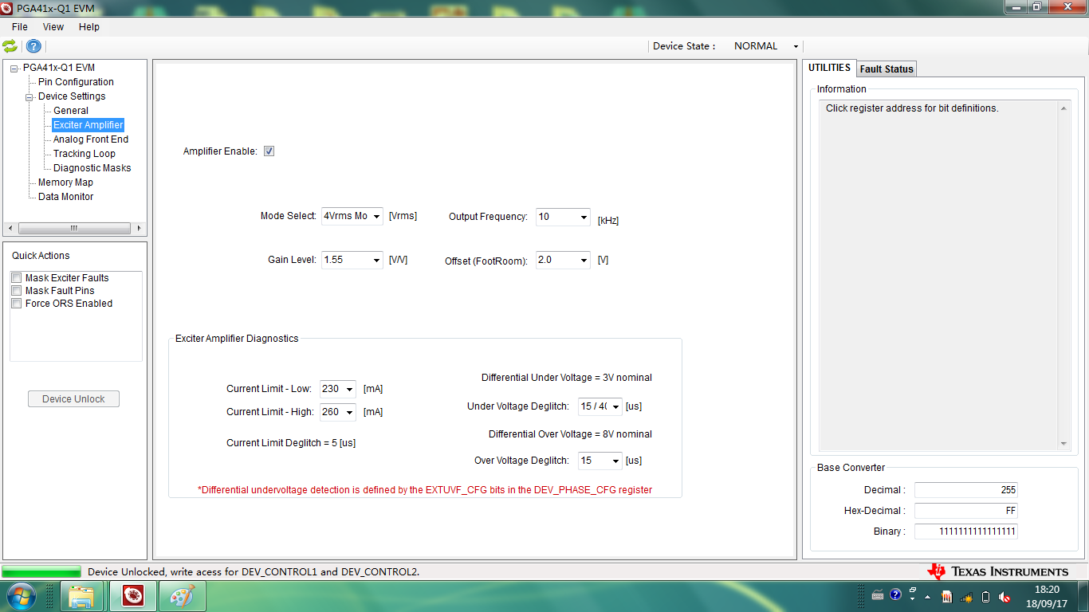The width and height of the screenshot is (1089, 612).
Task: Check Mask Fault Pins
Action: click(17, 291)
